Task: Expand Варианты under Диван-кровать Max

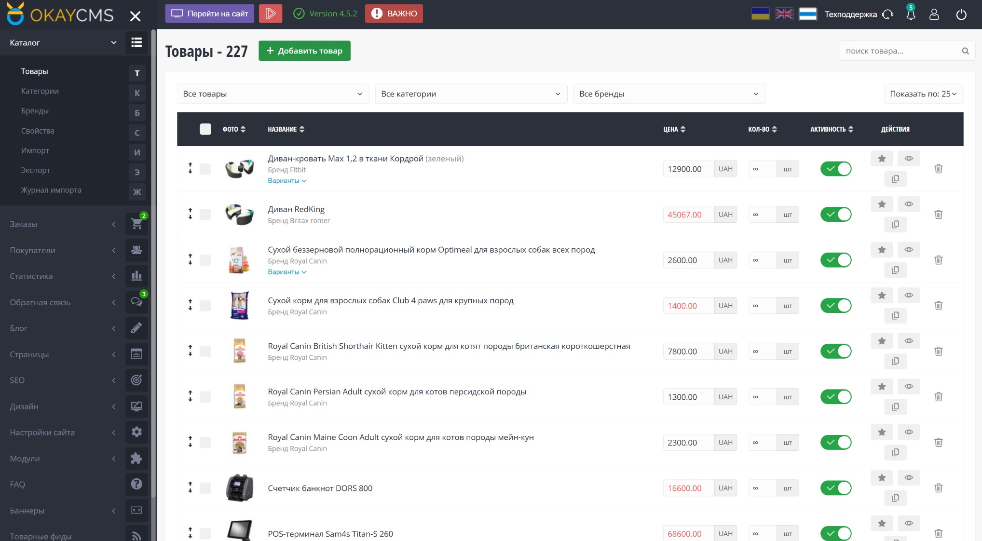Action: tap(287, 181)
